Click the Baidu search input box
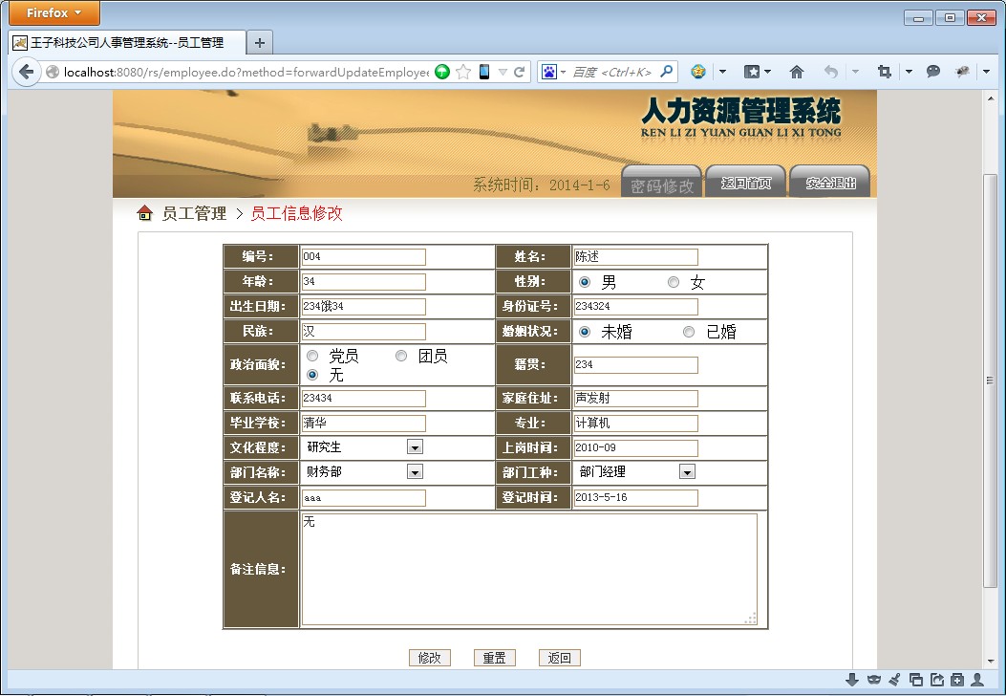 [613, 72]
